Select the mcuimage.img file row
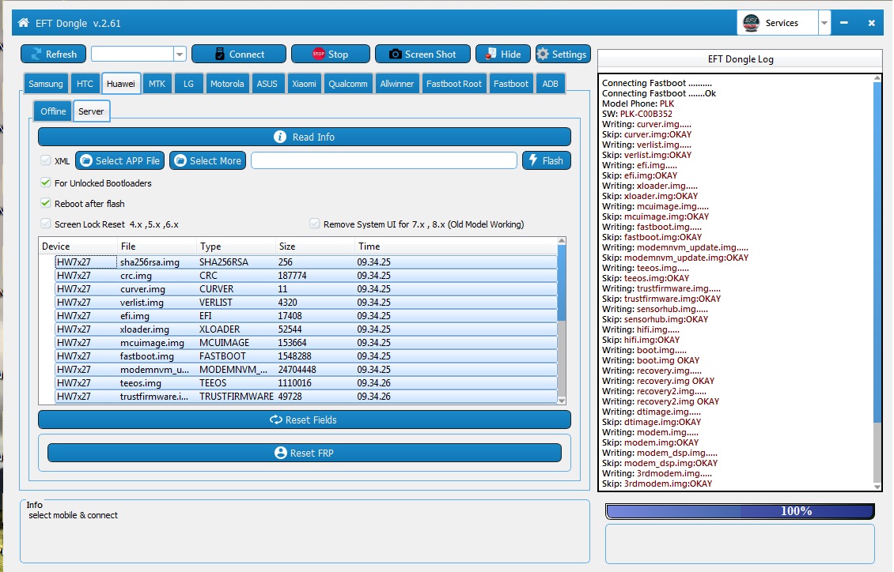This screenshot has height=572, width=894. (x=305, y=343)
